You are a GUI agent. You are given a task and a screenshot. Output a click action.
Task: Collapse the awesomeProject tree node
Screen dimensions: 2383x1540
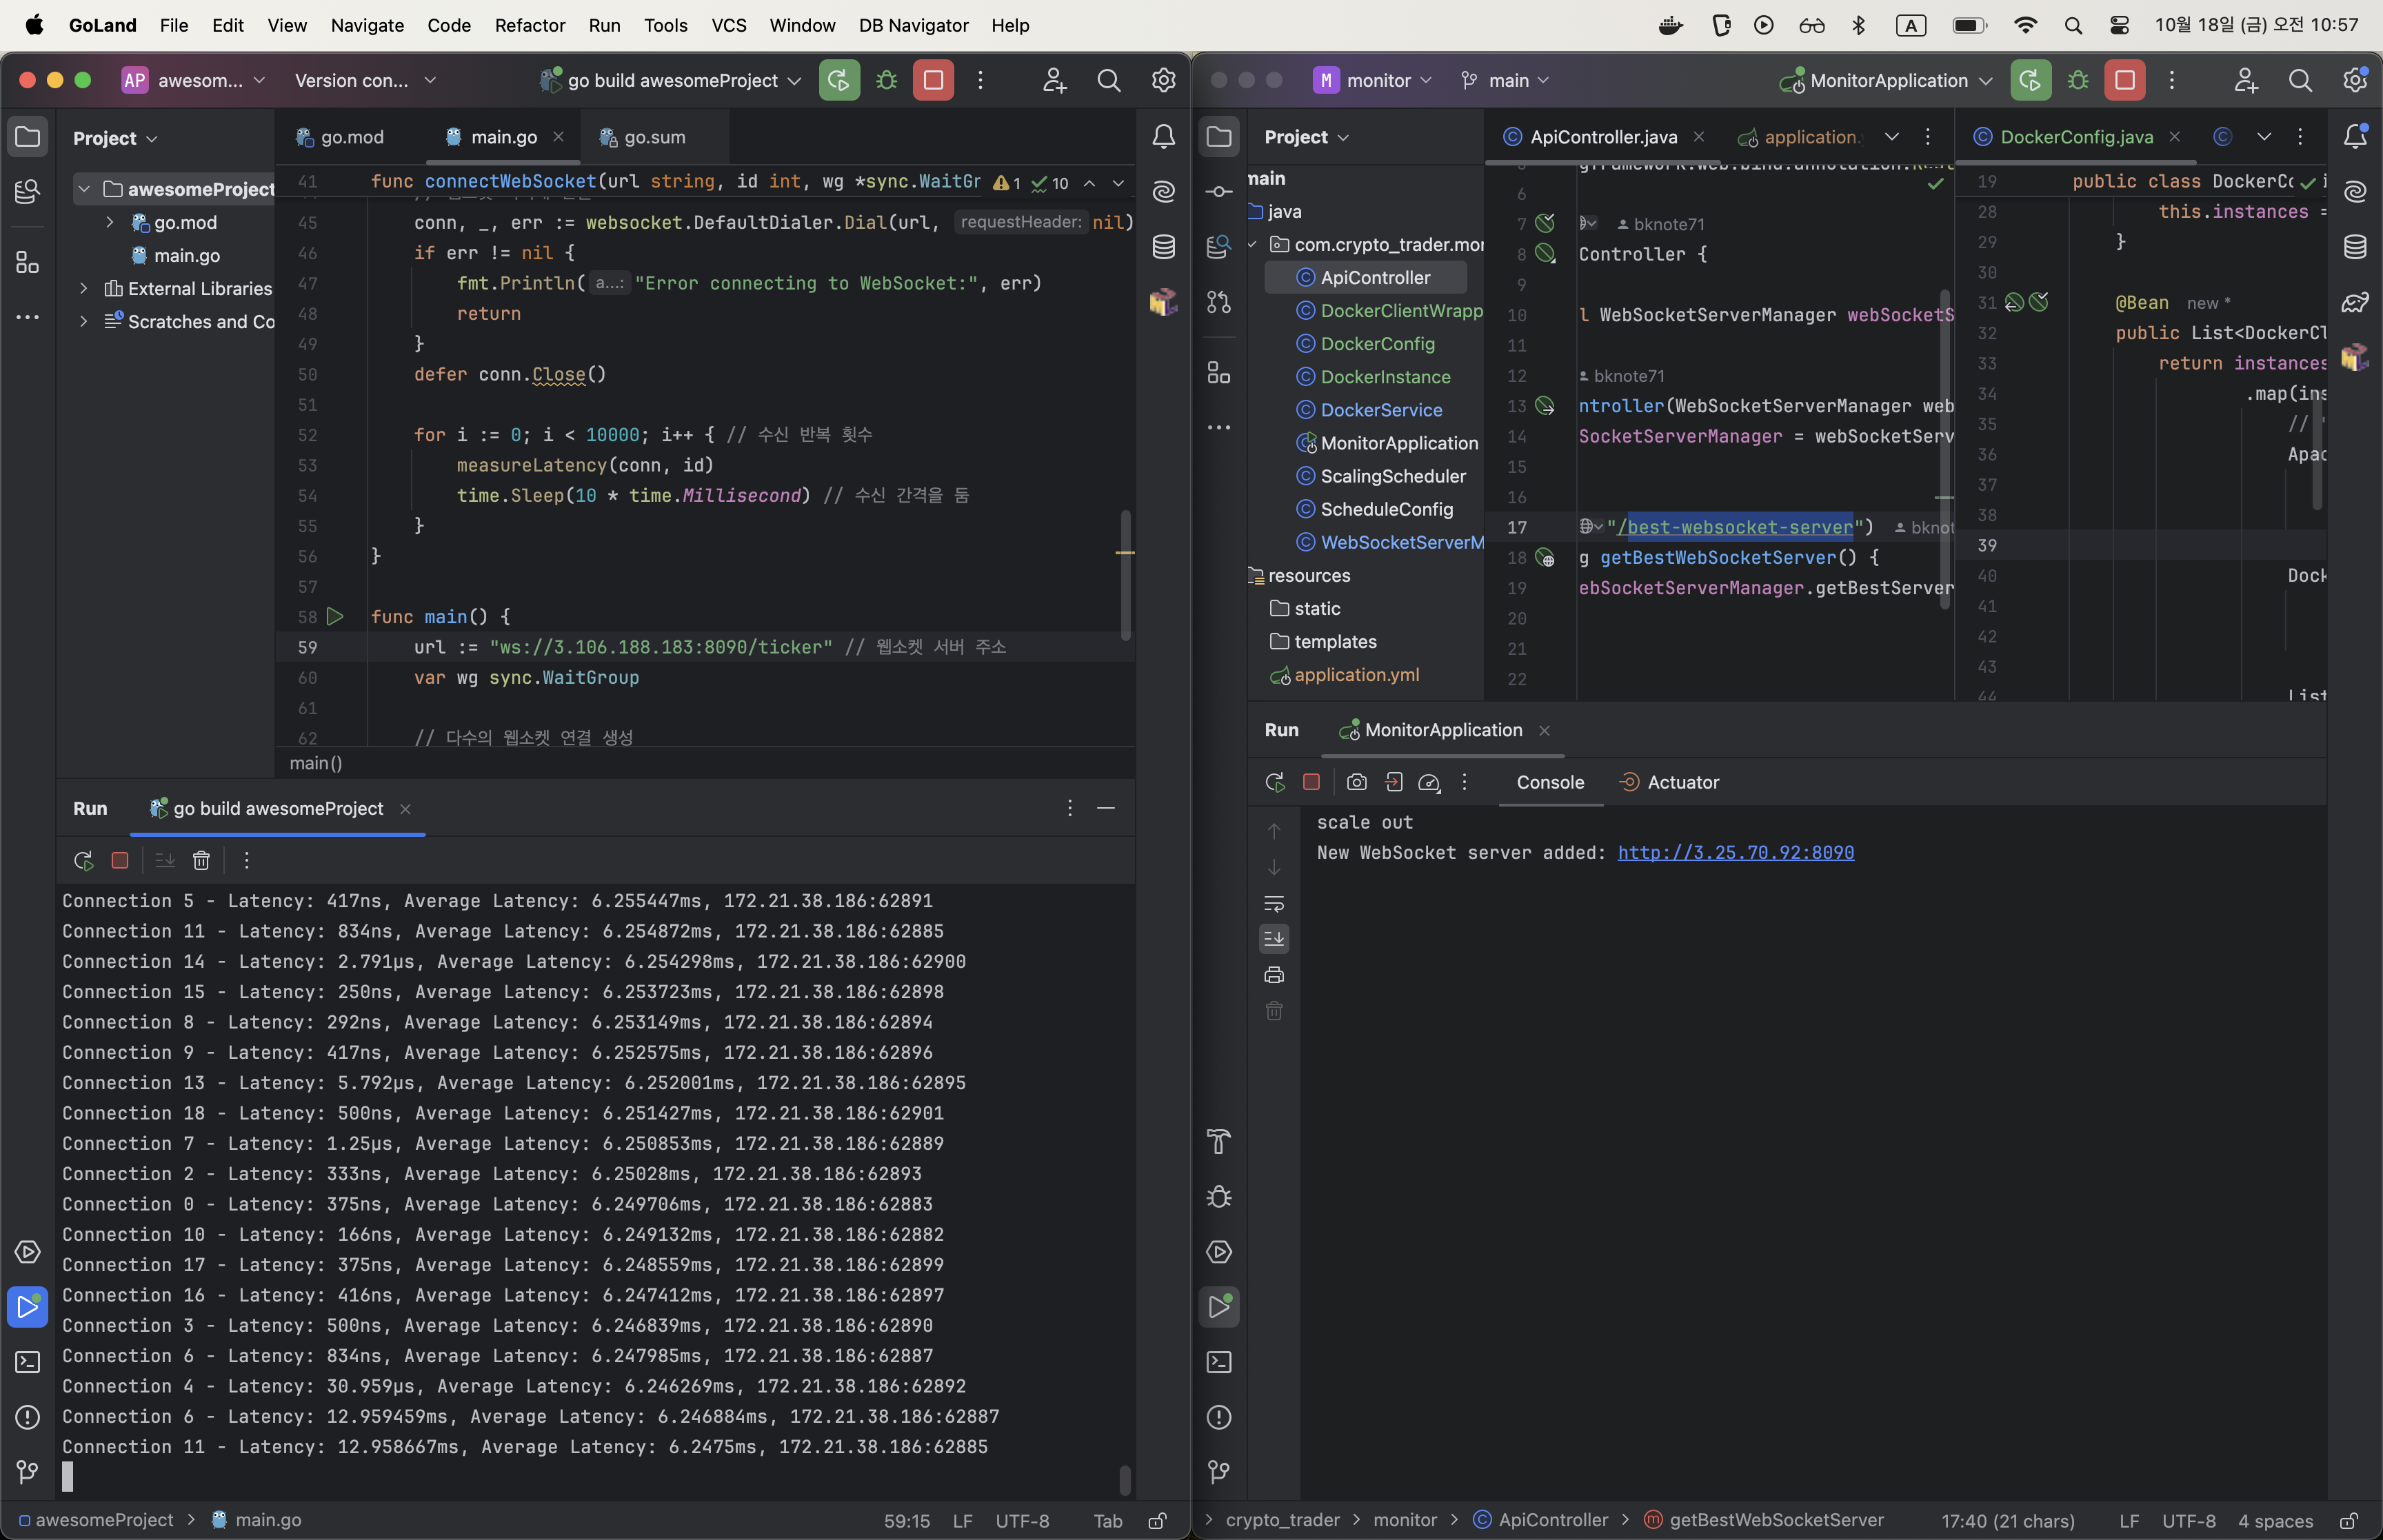[85, 189]
